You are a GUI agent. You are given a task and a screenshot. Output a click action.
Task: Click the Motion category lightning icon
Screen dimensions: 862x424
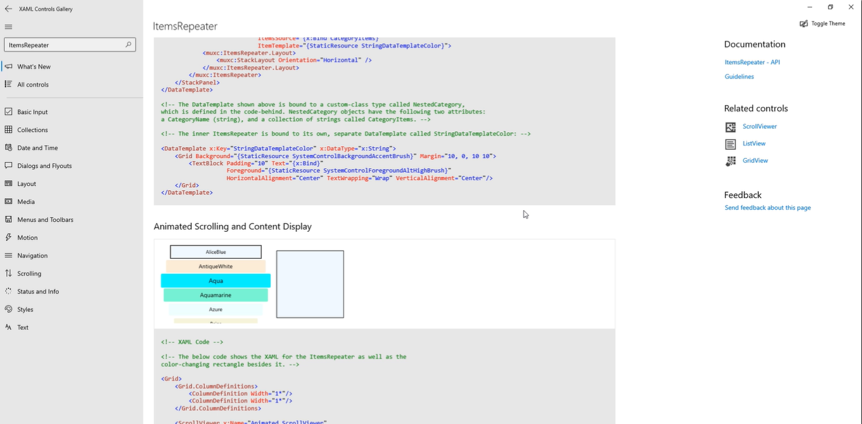tap(8, 237)
